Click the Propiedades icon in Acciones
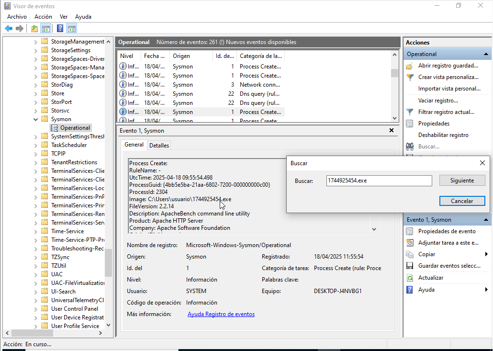493x351 pixels. (409, 124)
